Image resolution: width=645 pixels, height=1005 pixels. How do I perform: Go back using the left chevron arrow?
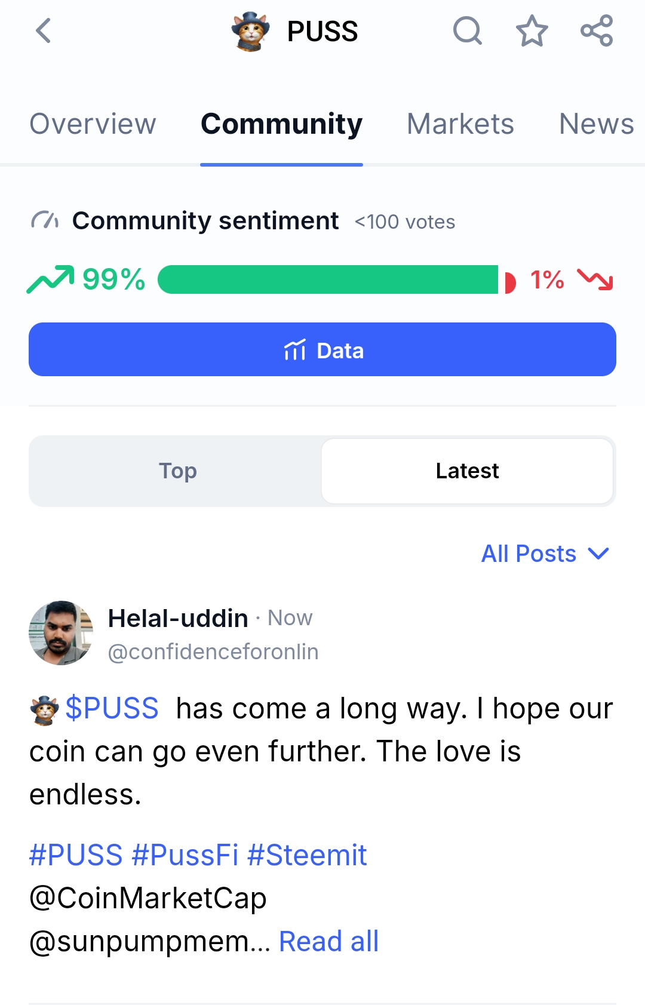pos(44,31)
